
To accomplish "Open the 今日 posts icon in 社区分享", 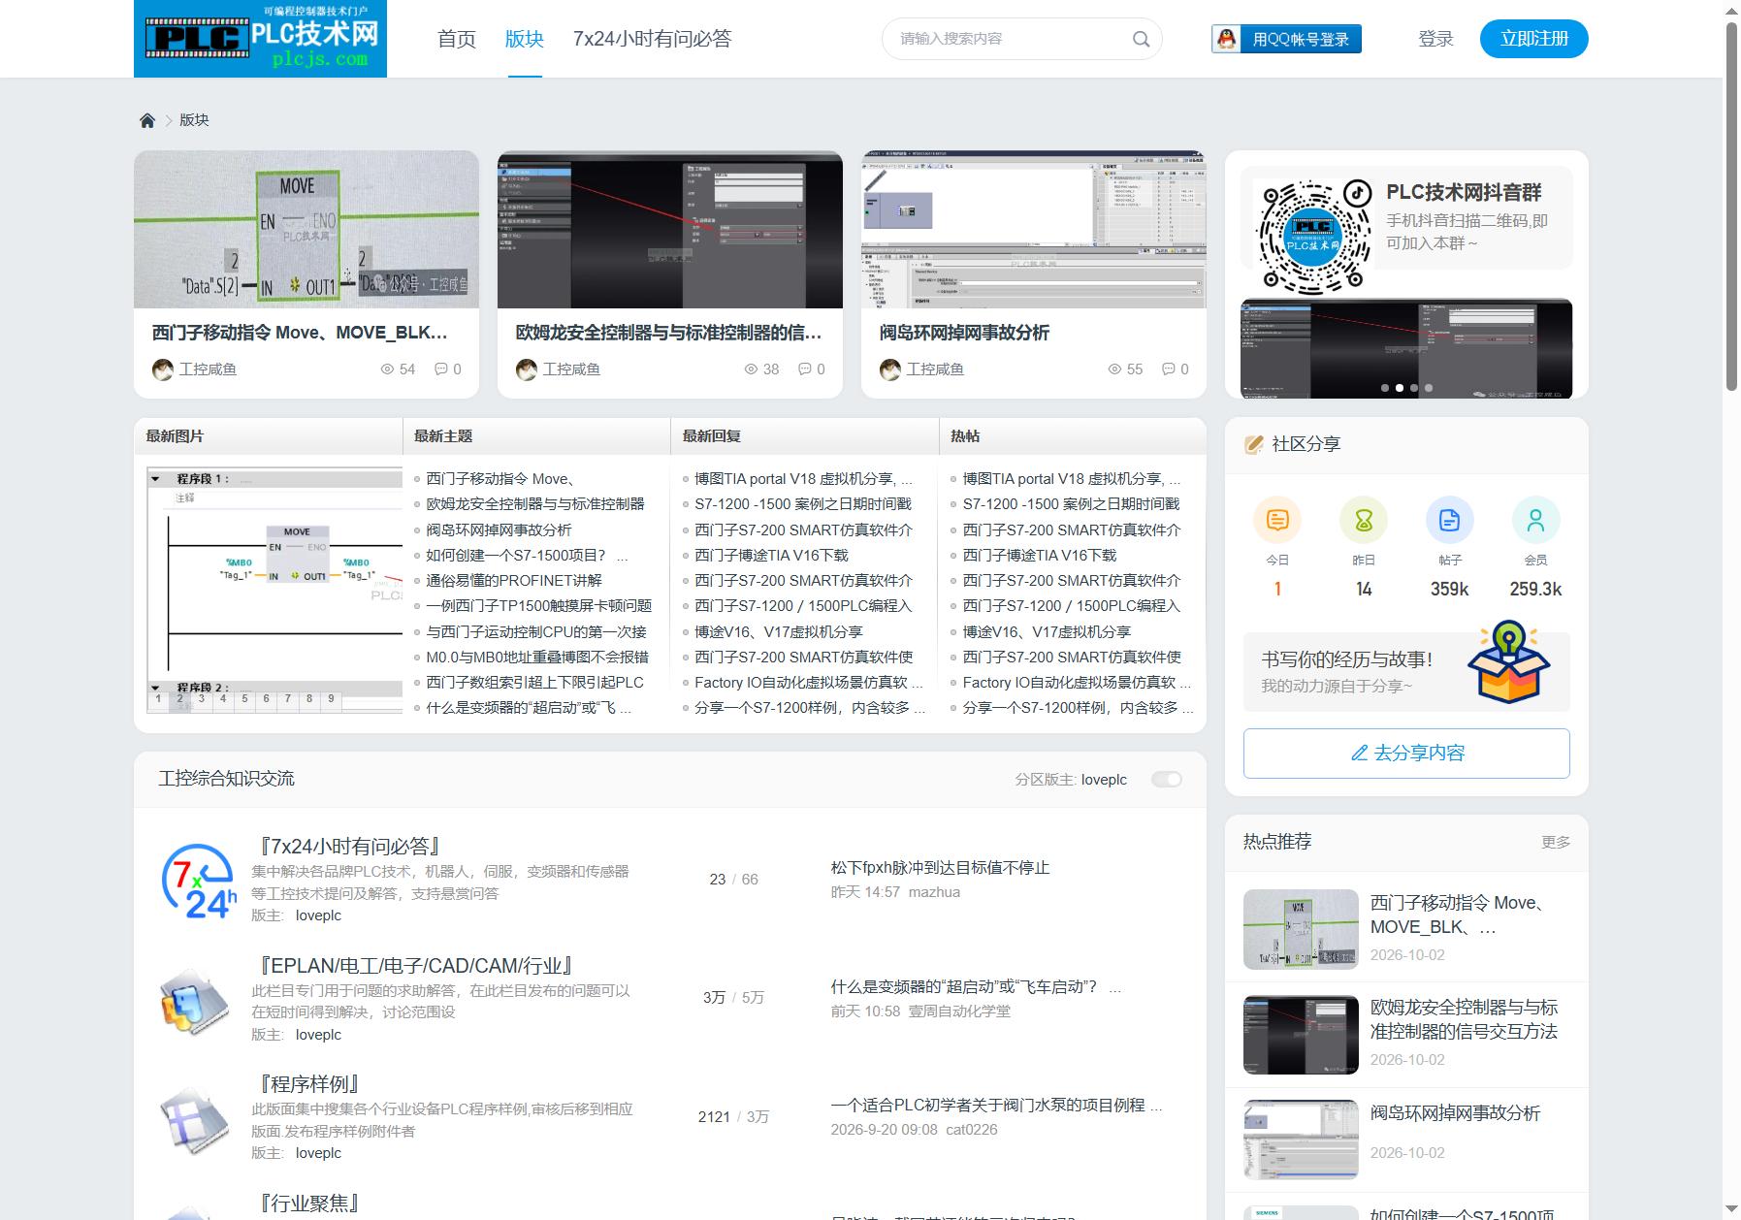I will [1277, 520].
